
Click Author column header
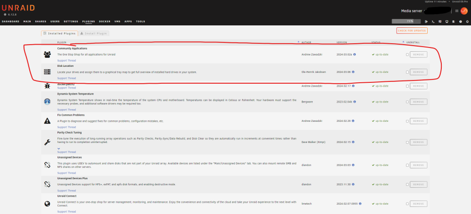(307, 42)
